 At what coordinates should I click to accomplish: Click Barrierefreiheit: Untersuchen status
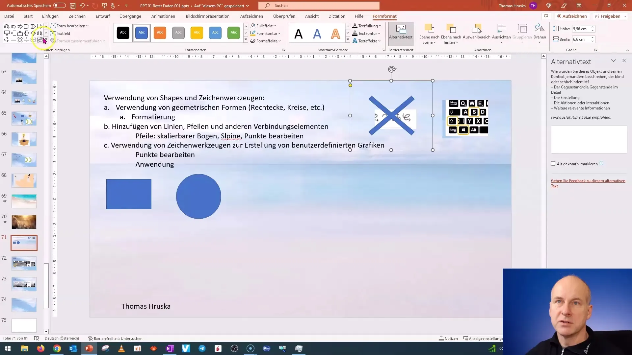pyautogui.click(x=115, y=339)
